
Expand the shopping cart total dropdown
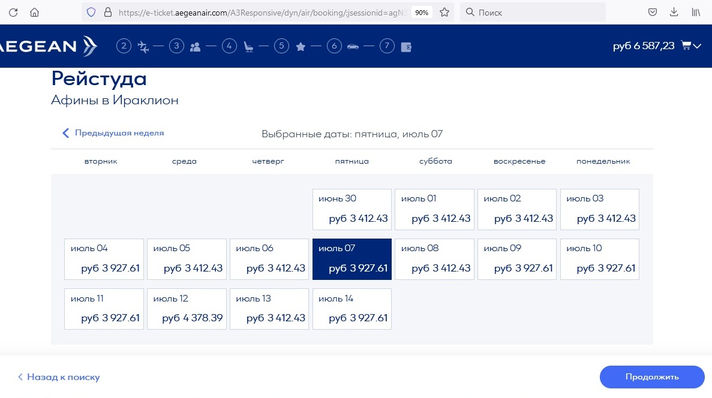coord(691,46)
